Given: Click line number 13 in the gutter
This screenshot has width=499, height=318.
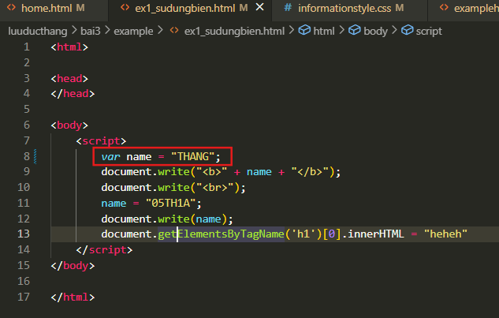Looking at the screenshot, I should click(x=24, y=234).
